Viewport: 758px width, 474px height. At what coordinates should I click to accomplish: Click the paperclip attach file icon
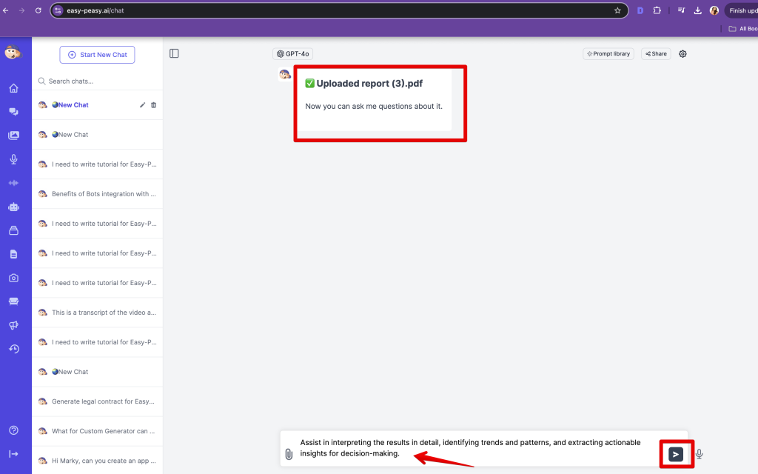[x=289, y=454]
